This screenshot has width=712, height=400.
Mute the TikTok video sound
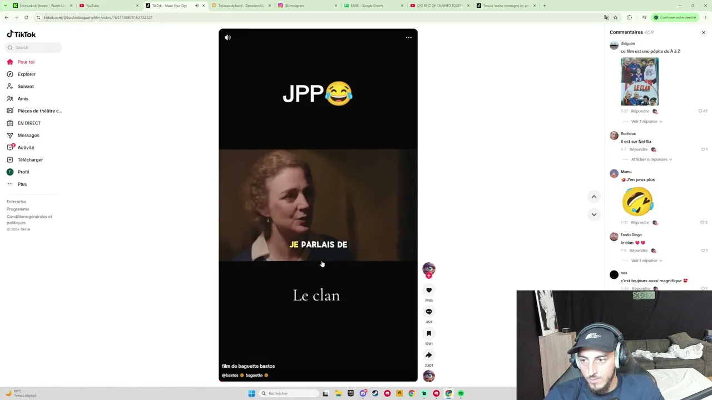(x=228, y=37)
